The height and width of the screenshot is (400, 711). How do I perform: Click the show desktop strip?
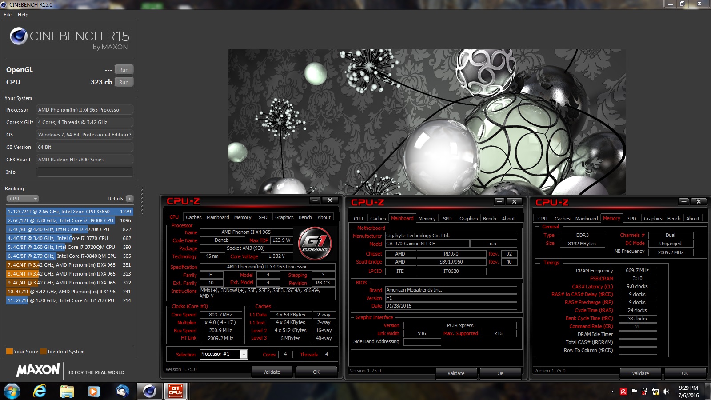(707, 391)
